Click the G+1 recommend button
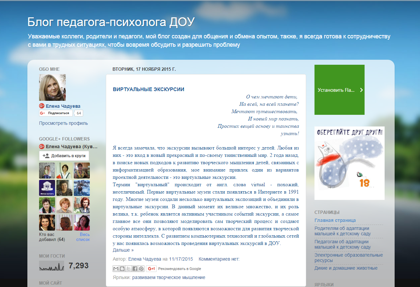 [x=151, y=269]
